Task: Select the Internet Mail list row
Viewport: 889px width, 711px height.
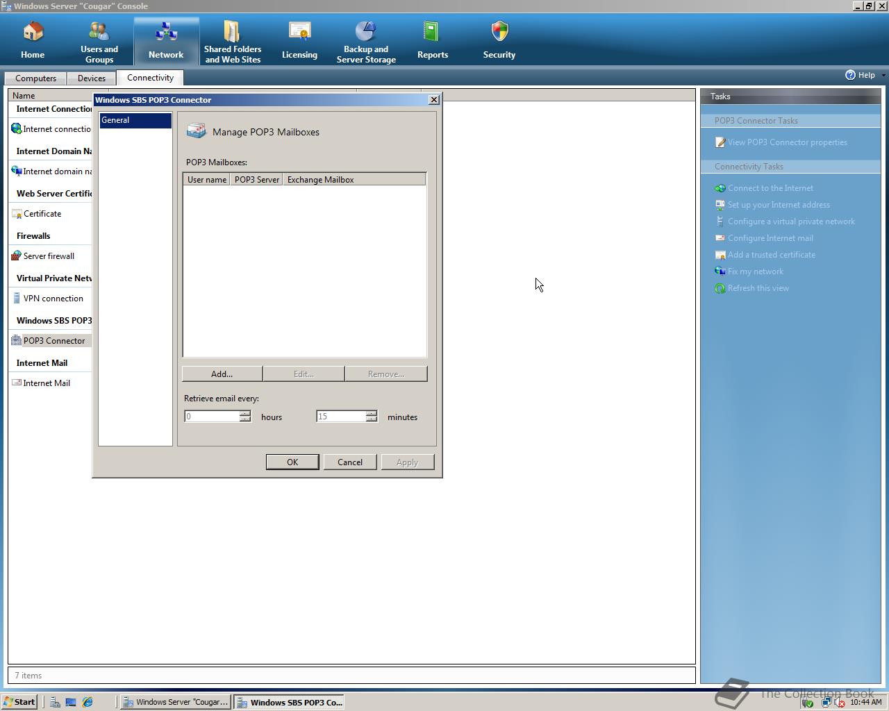Action: 51,383
